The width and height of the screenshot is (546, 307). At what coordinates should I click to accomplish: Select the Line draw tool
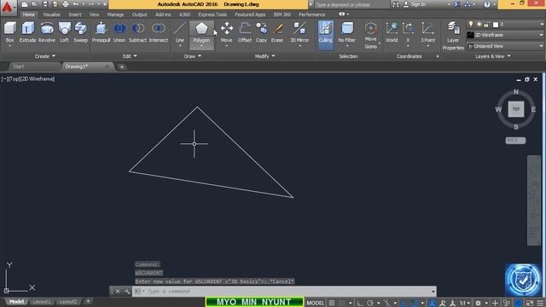(180, 32)
